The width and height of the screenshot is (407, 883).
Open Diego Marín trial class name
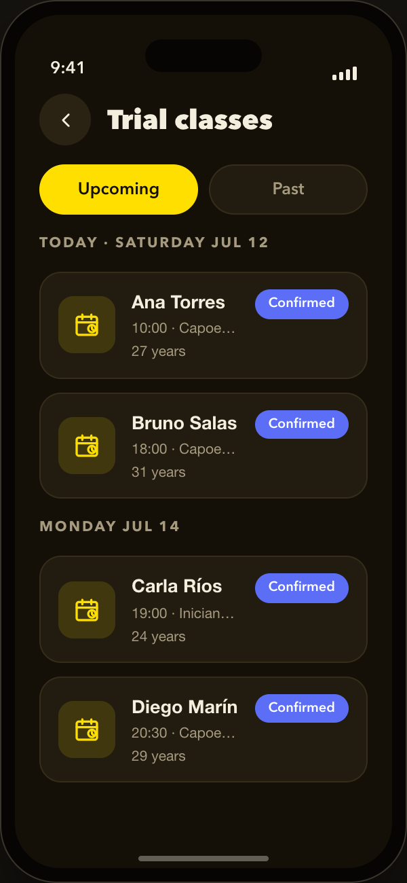(185, 707)
